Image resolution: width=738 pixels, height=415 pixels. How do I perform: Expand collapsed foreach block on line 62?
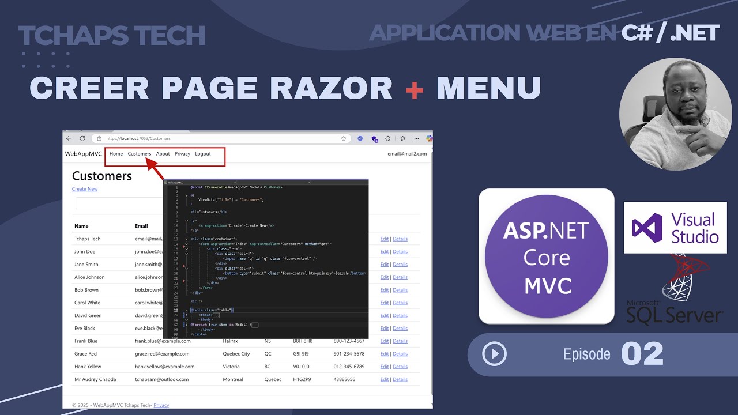(186, 325)
